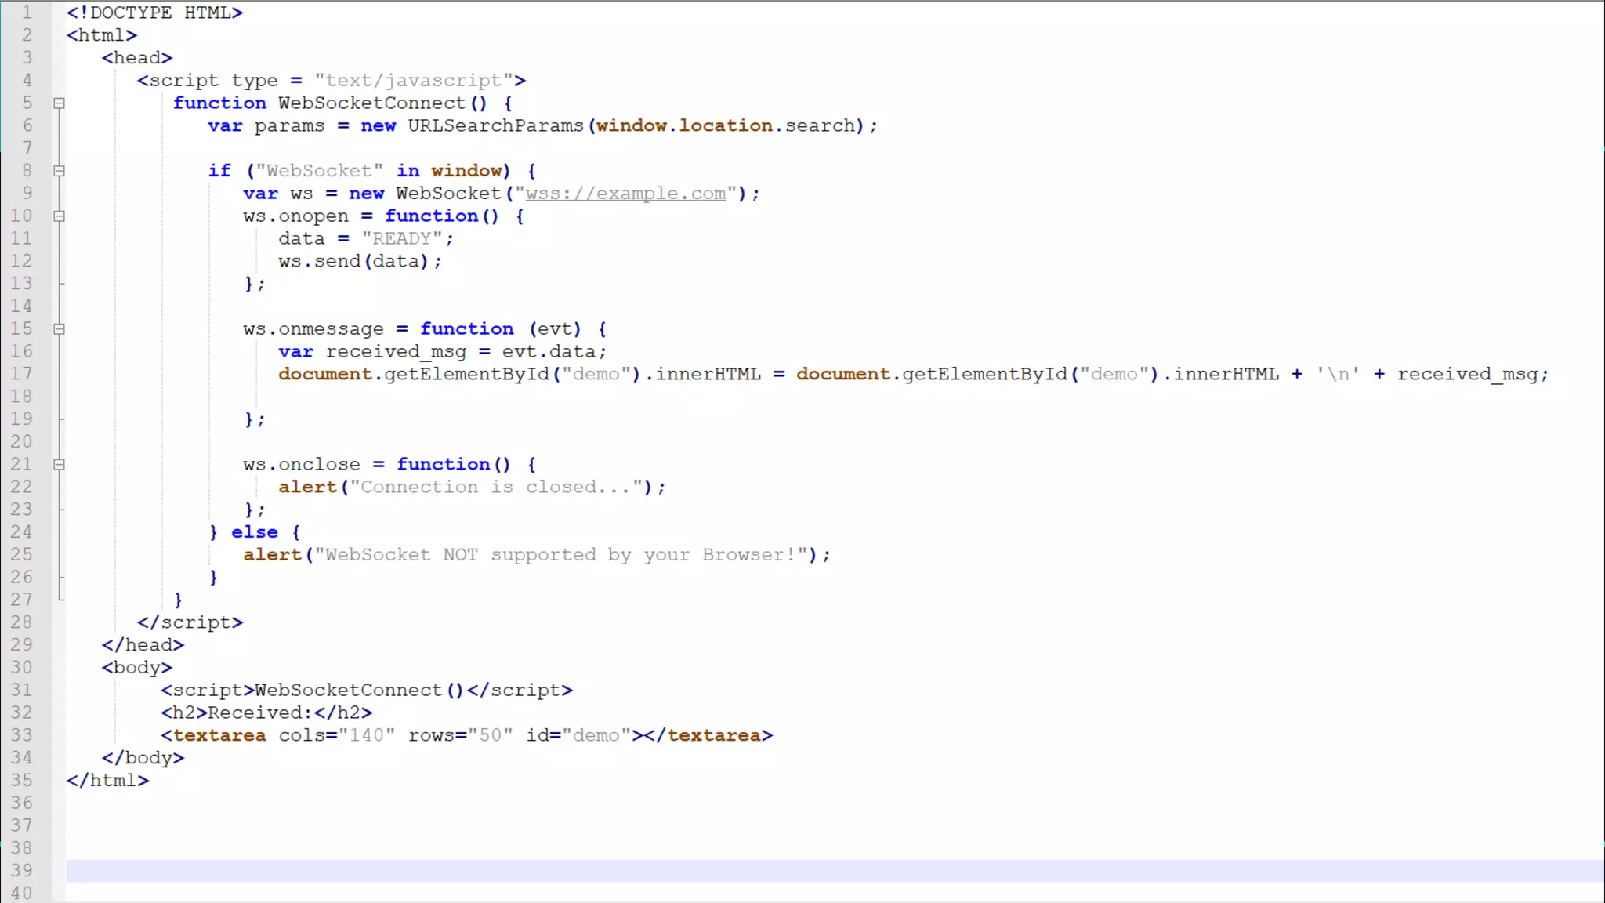
Task: Click the else keyword on line 24
Action: pos(255,532)
